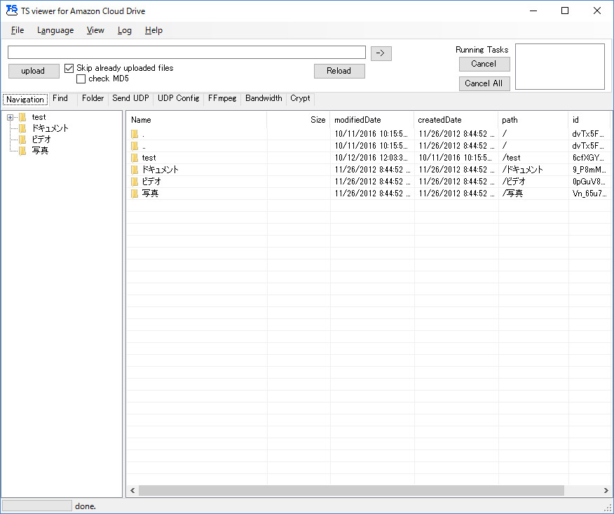The width and height of the screenshot is (614, 514).
Task: Click the test folder icon in file list
Action: pyautogui.click(x=135, y=158)
